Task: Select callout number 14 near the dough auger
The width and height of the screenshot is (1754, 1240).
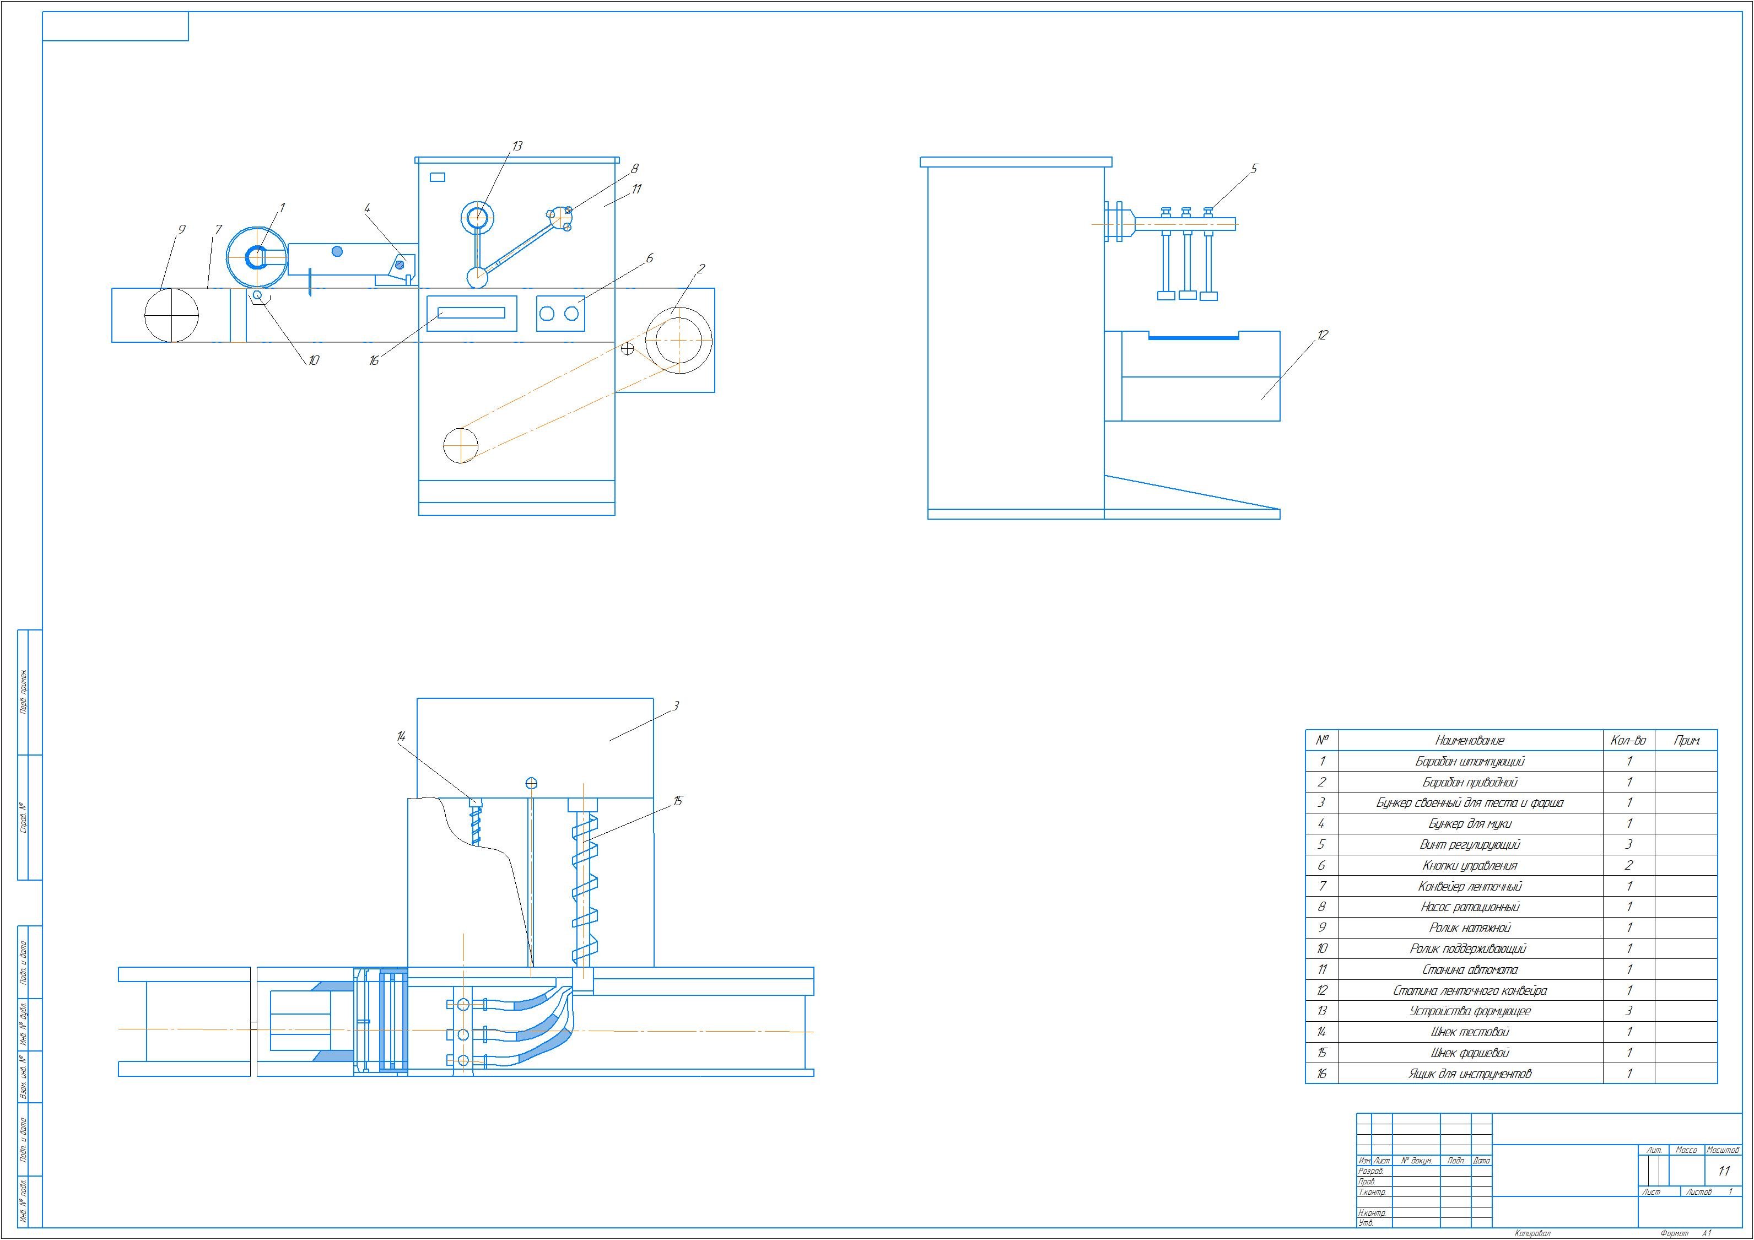Action: pos(401,736)
